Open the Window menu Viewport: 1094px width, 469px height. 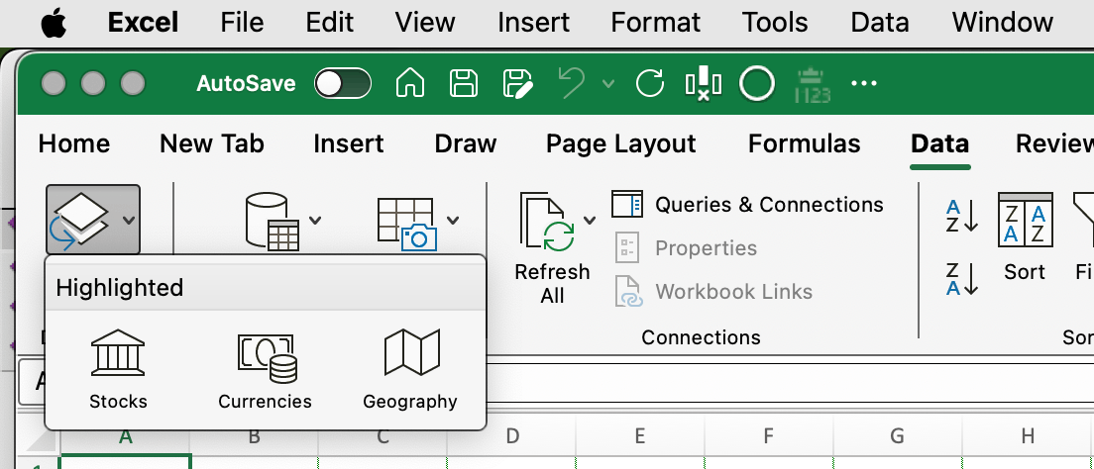point(1003,23)
